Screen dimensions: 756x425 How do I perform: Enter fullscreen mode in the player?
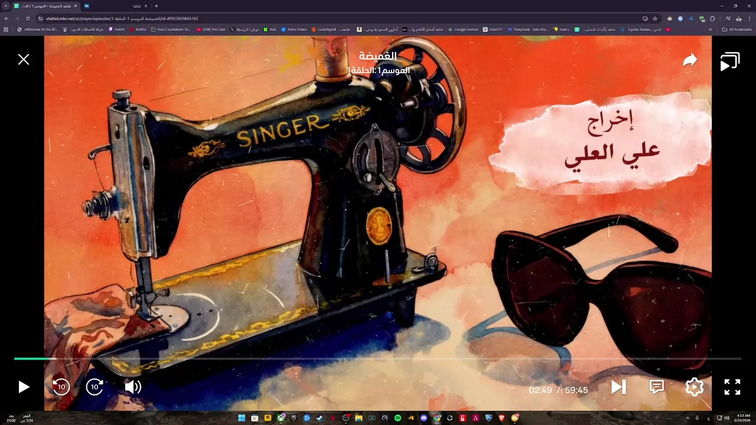click(x=732, y=387)
